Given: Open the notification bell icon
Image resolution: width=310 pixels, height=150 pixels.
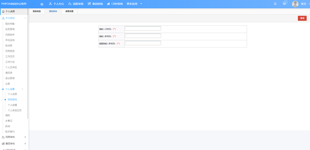Looking at the screenshot, I should point(275,4).
